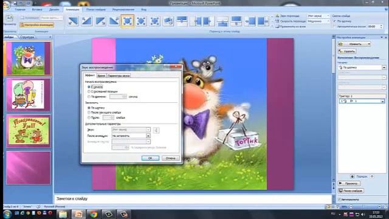Toggle 'On mouse click' advance slide checkbox
Viewport: 389px width, 219px height.
click(x=334, y=21)
